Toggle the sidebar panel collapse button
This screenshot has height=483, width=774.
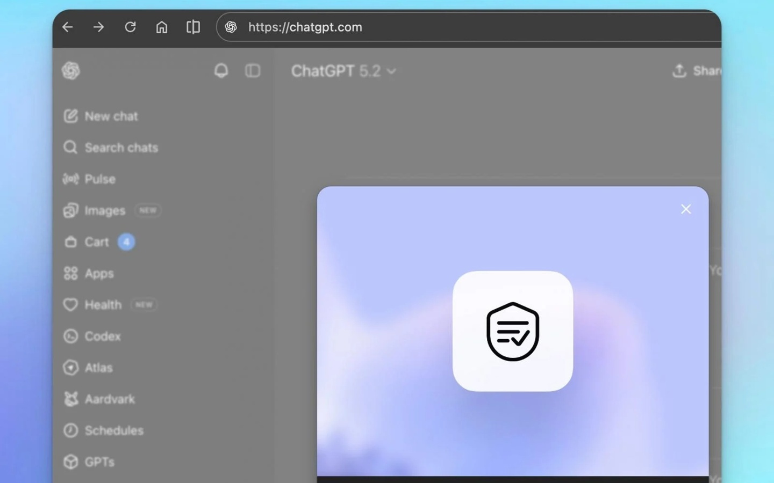point(253,71)
